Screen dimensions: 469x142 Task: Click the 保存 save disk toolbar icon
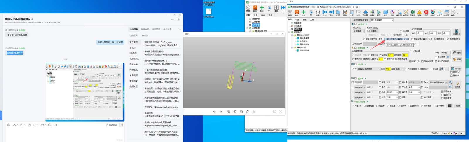point(345,13)
